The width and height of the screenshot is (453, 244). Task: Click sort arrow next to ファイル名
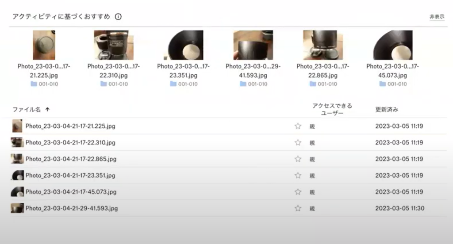[47, 110]
